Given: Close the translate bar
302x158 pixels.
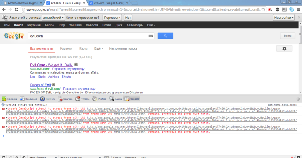Looking at the screenshot, I should click(x=299, y=17).
